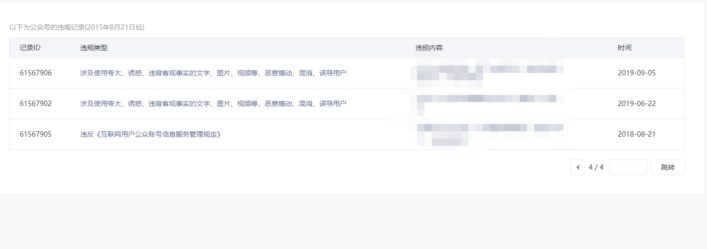Click the date 2018-08-21
The width and height of the screenshot is (707, 249).
tap(637, 134)
